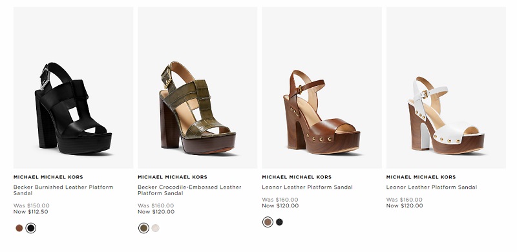Select black swatch for Becker Burnished sandal
The height and width of the screenshot is (252, 517).
pyautogui.click(x=30, y=228)
